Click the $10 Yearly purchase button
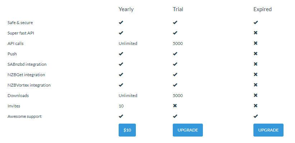295x143 pixels. pyautogui.click(x=127, y=130)
